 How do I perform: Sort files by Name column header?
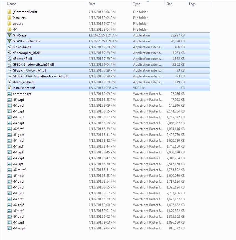click(x=11, y=4)
